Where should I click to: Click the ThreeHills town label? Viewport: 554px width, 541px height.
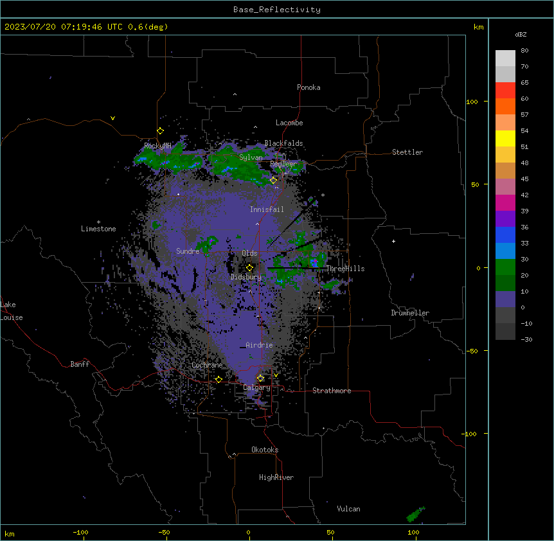coord(345,269)
